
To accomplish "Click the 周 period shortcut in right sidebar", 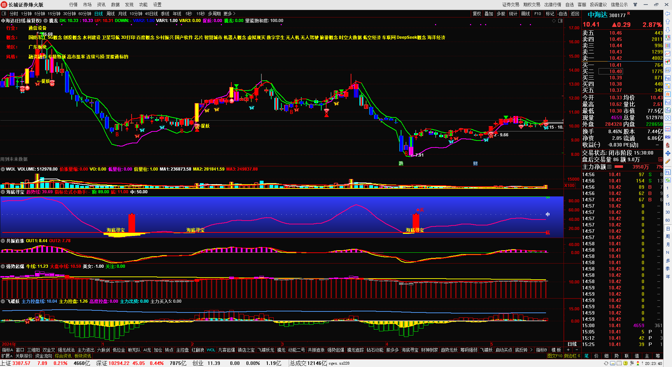I will 668,237.
